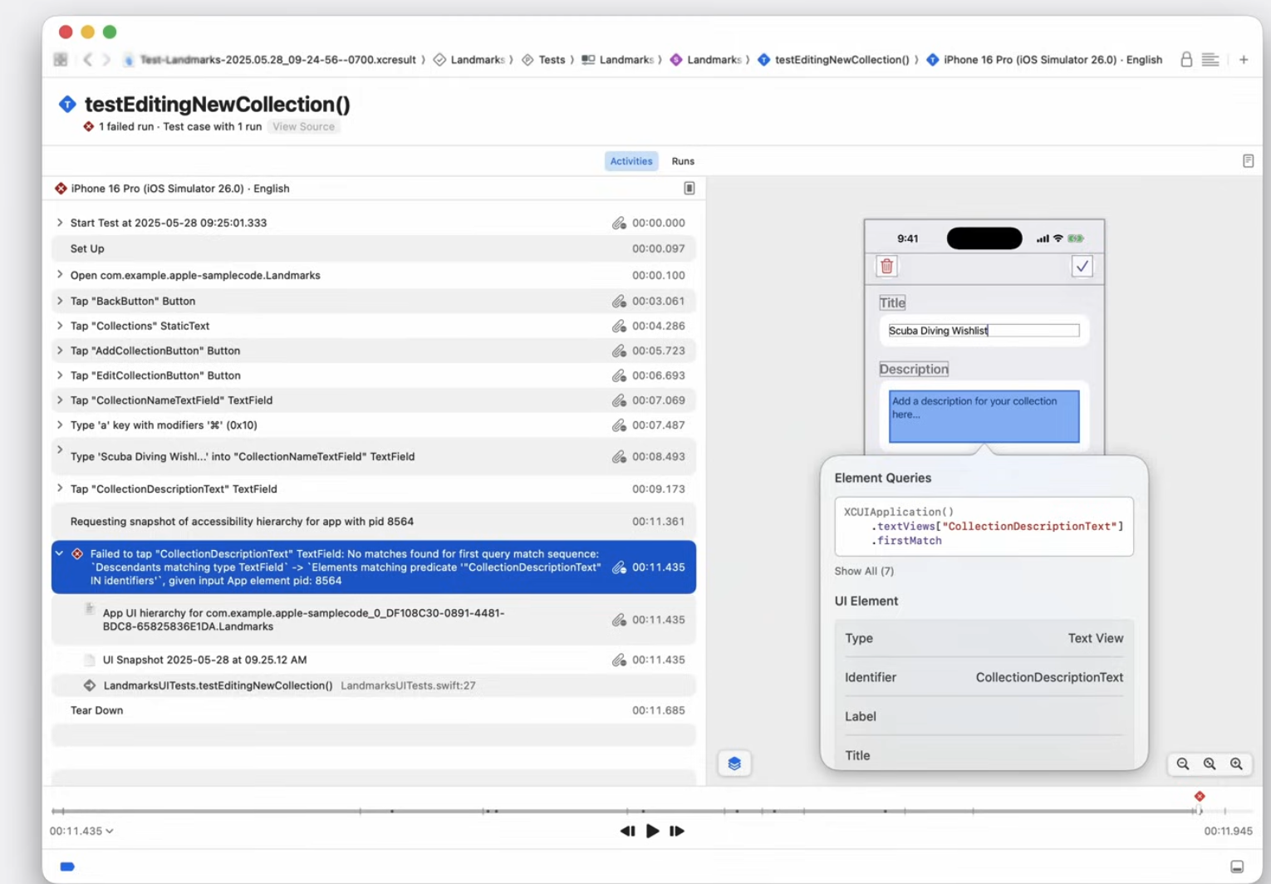Collapse the failed tap activity row
The image size is (1271, 884).
(x=60, y=553)
